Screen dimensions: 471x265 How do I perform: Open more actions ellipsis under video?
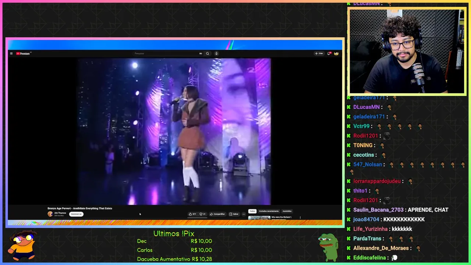[x=244, y=214]
